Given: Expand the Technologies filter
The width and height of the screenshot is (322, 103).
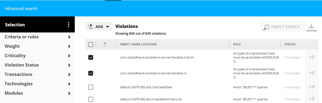Looking at the screenshot, I should [37, 84].
